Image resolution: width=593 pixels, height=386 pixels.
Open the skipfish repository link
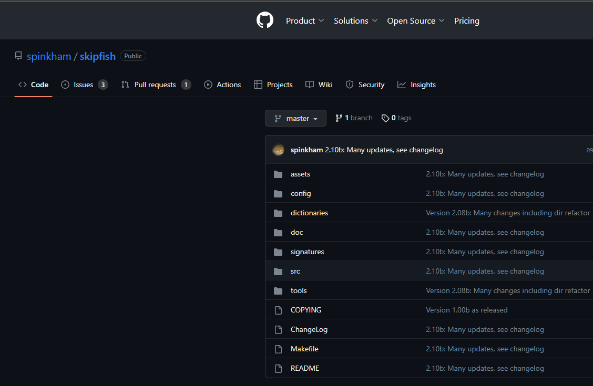coord(98,56)
